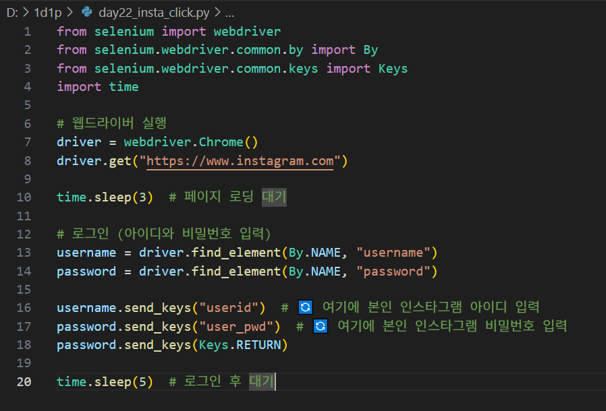
Task: Expand chevron after the D: breadcrumb
Action: (26, 12)
